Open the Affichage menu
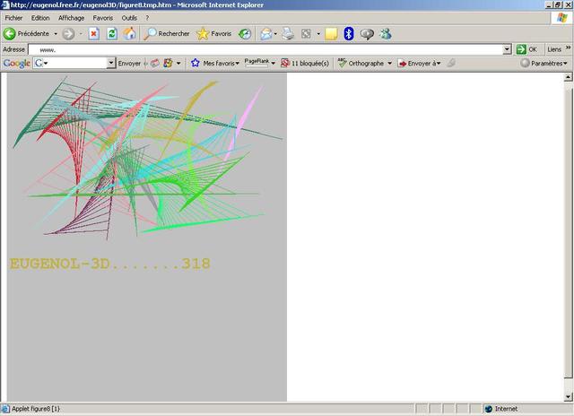The image size is (574, 416). click(x=71, y=18)
